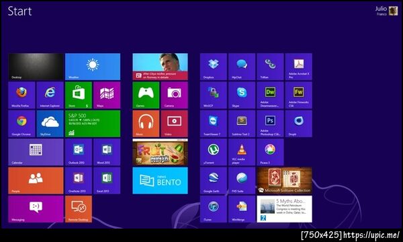
Task: Open the SkyDrive tile
Action: (50, 124)
